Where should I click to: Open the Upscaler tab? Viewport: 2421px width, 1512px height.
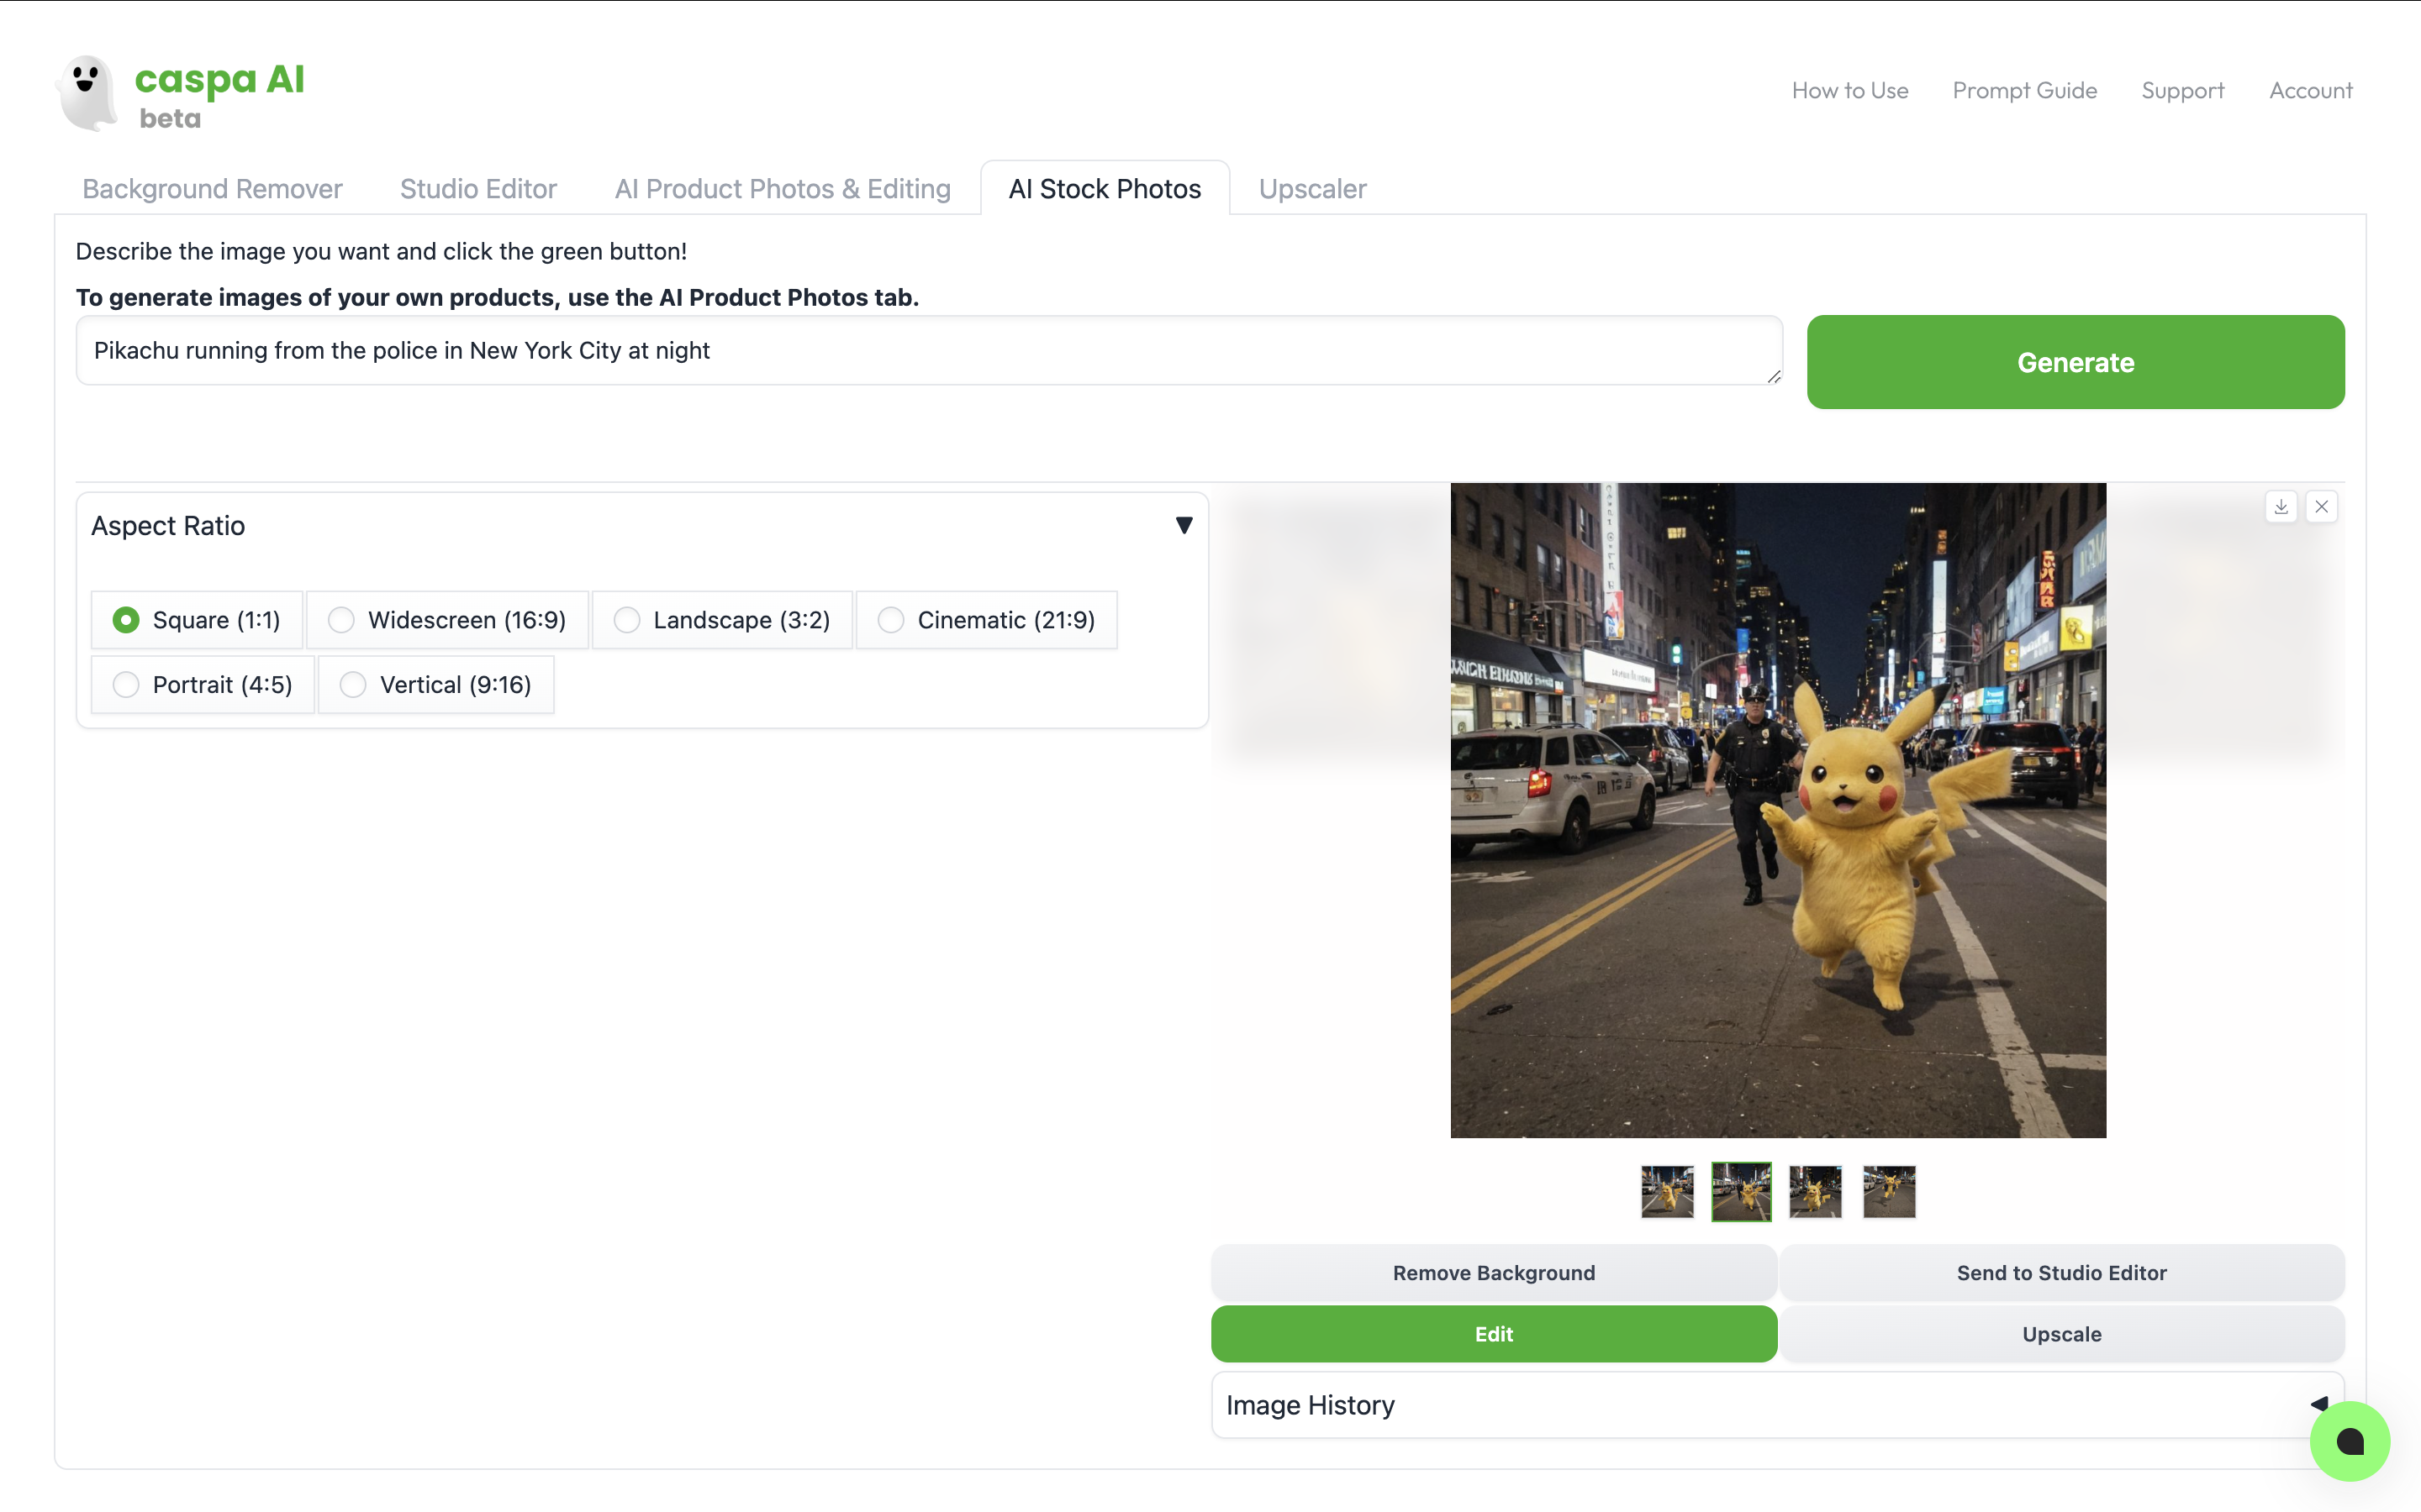pos(1311,189)
